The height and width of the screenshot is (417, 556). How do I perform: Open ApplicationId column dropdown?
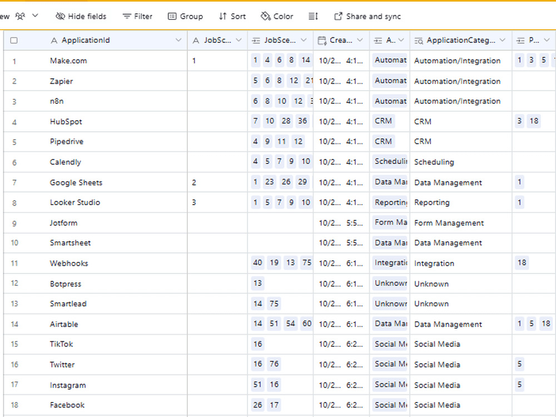pos(178,40)
